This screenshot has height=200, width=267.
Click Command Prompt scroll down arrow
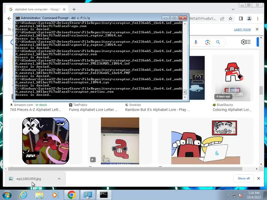pyautogui.click(x=185, y=97)
